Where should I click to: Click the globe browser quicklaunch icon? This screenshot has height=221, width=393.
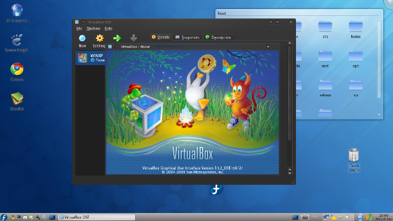[44, 217]
